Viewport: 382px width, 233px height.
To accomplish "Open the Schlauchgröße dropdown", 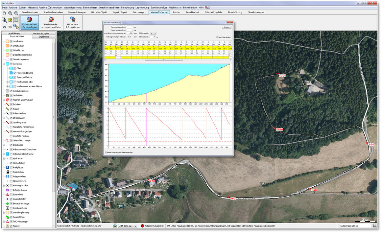I will click(153, 33).
